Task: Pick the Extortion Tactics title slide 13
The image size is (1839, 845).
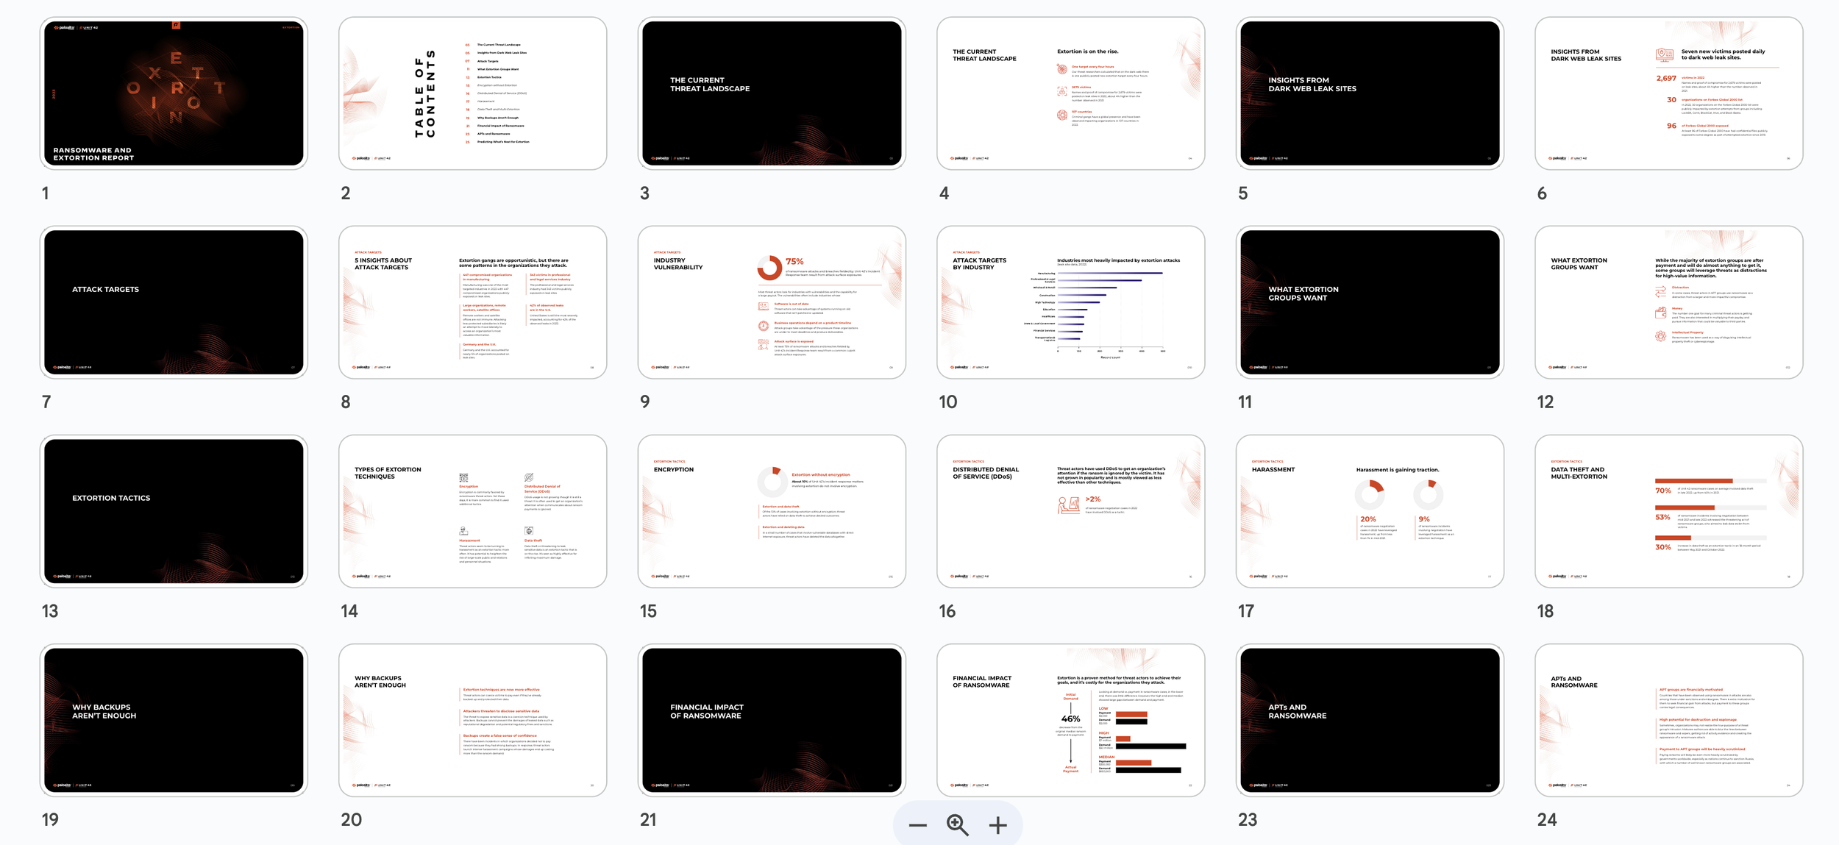Action: [174, 511]
